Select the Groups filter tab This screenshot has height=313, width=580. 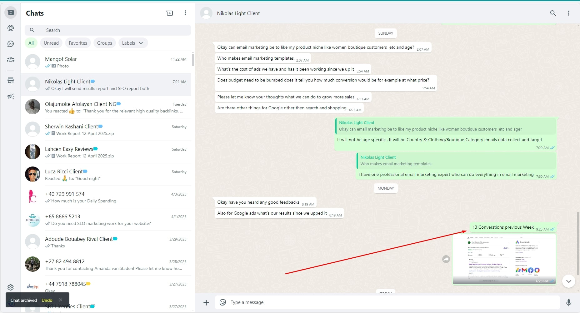104,43
